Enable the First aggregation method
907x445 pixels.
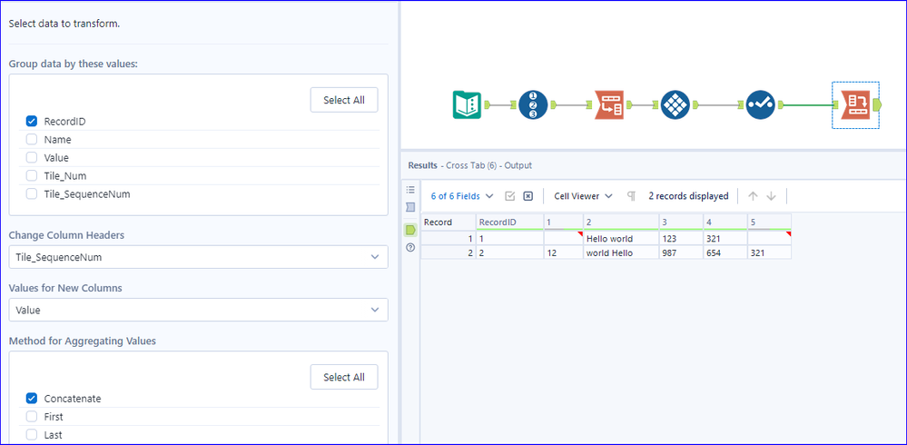tap(32, 417)
